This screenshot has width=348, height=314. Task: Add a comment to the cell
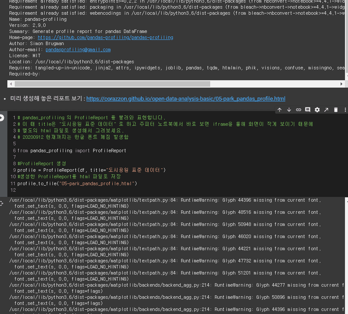coord(308,110)
